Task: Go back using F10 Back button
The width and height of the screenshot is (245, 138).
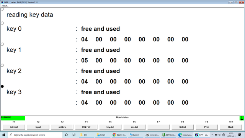Action: pos(230,127)
